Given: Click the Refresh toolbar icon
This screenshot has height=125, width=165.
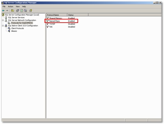Looking at the screenshot, I should (x=22, y=11).
